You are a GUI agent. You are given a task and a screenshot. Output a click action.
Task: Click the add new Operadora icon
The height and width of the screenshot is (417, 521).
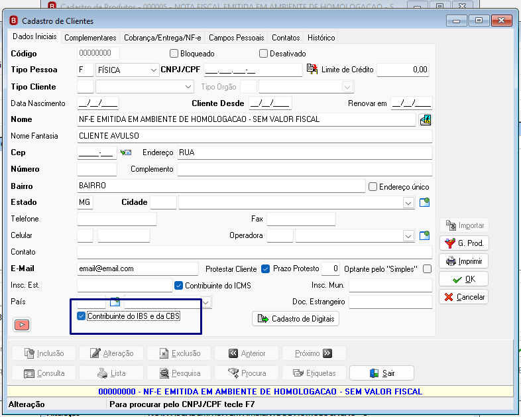pyautogui.click(x=424, y=235)
